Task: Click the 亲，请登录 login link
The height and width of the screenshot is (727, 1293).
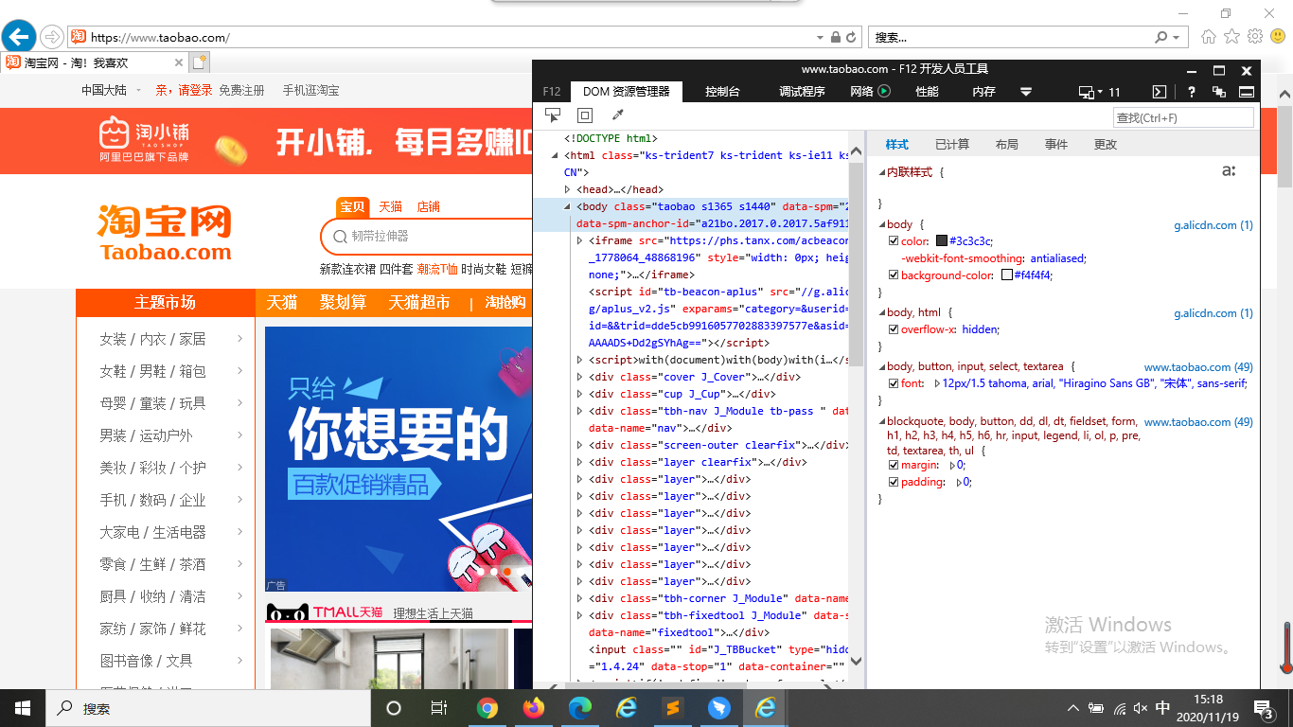Action: pos(184,91)
